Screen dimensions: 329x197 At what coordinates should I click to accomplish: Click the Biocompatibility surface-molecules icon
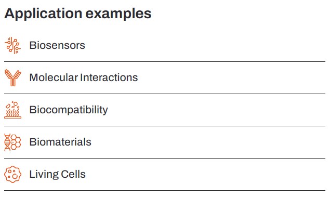coord(12,110)
